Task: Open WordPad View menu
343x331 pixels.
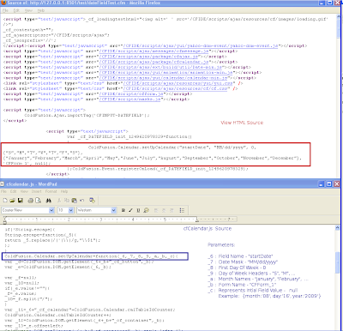Action: pos(24,191)
